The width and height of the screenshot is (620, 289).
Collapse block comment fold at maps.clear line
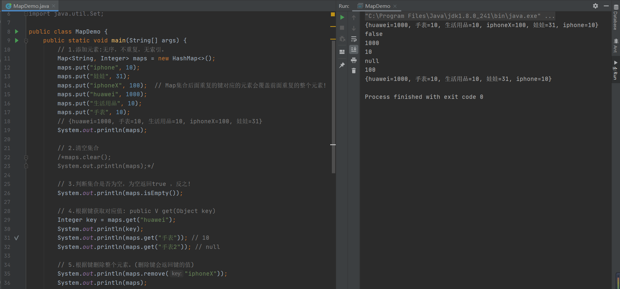26,158
